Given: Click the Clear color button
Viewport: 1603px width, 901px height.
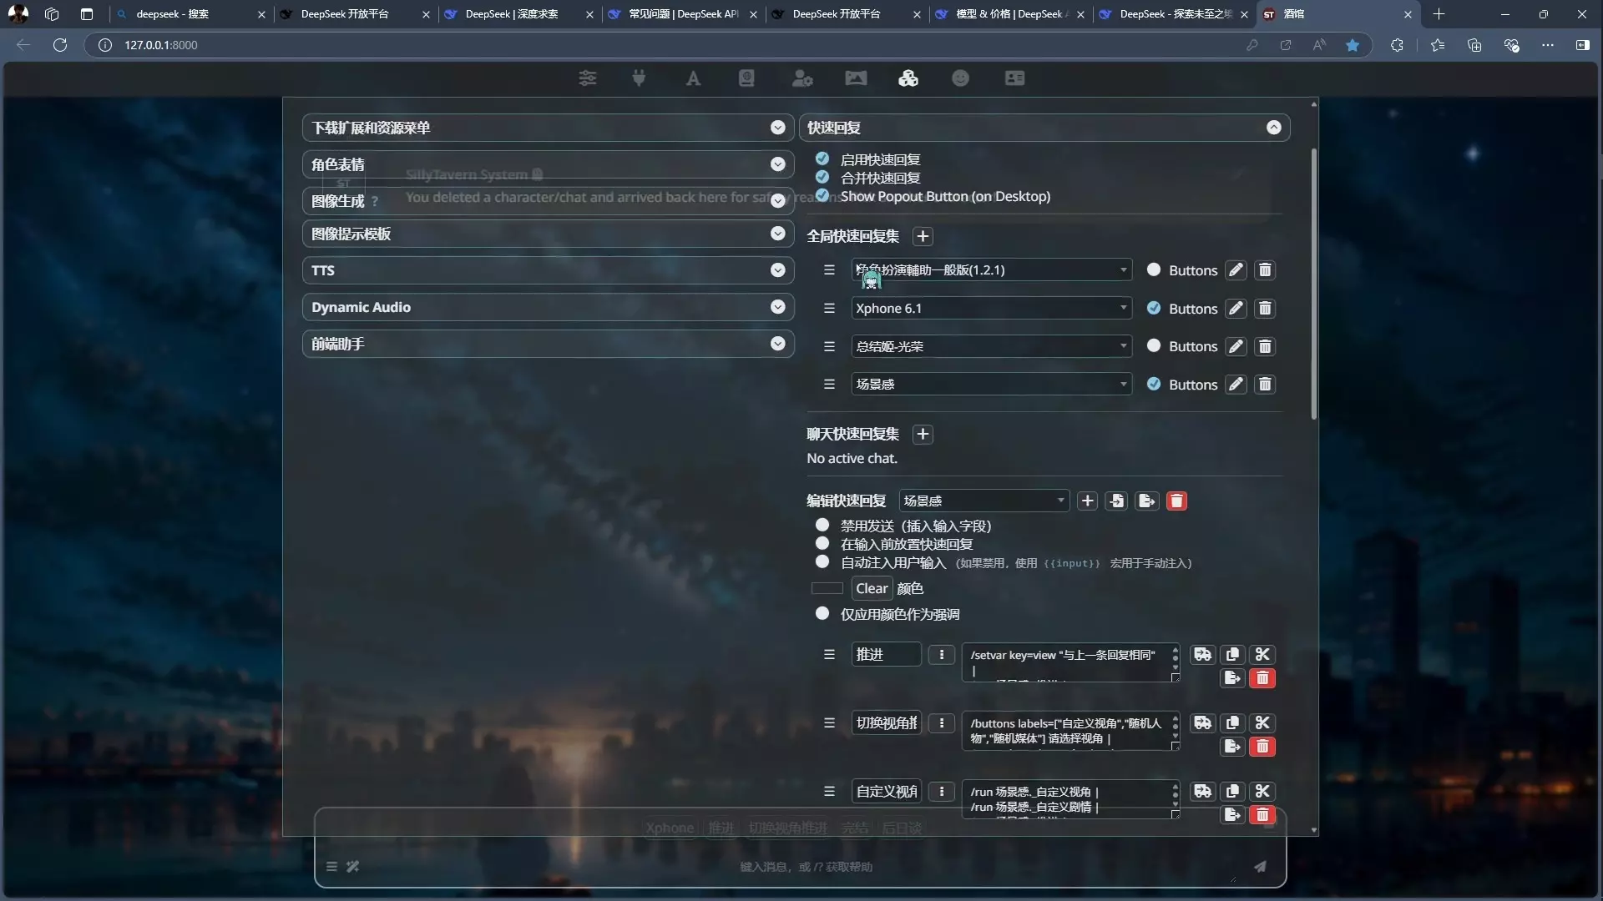Looking at the screenshot, I should click(872, 588).
